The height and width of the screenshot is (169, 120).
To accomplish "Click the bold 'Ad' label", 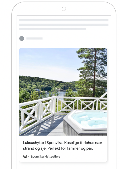I will 25,157.
